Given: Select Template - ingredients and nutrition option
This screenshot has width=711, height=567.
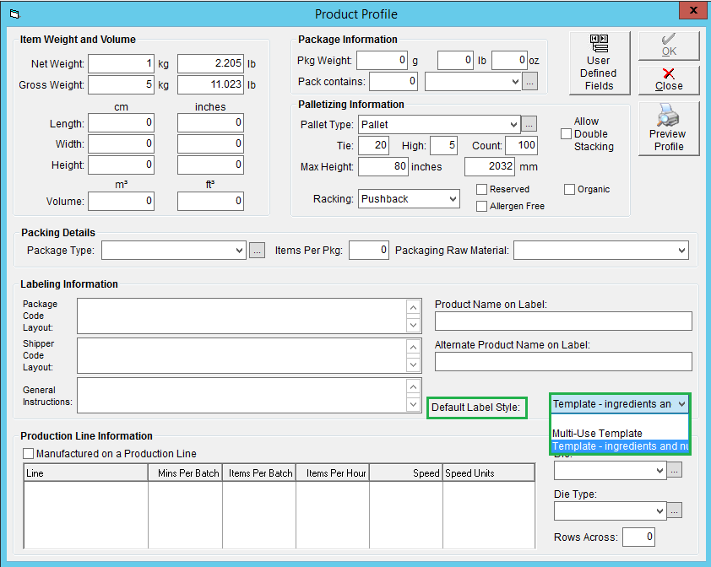Looking at the screenshot, I should (620, 446).
